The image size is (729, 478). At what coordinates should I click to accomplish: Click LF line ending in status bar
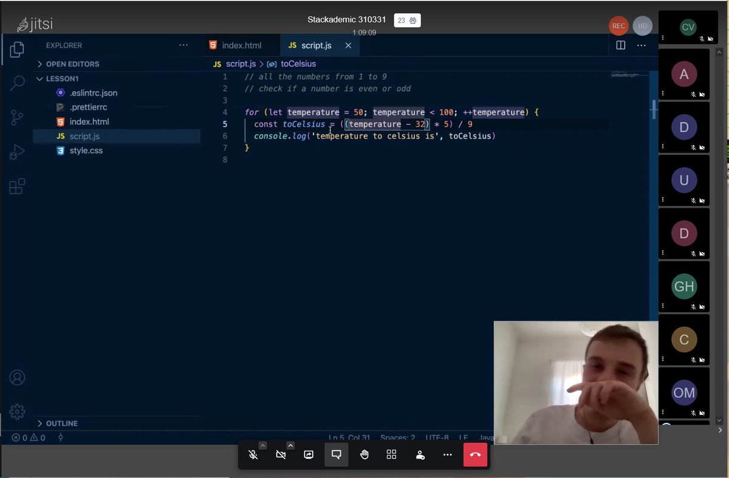(463, 437)
